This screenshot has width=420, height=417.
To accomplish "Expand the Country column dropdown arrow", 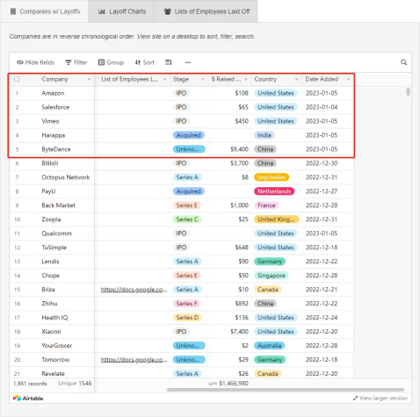I will tap(296, 79).
